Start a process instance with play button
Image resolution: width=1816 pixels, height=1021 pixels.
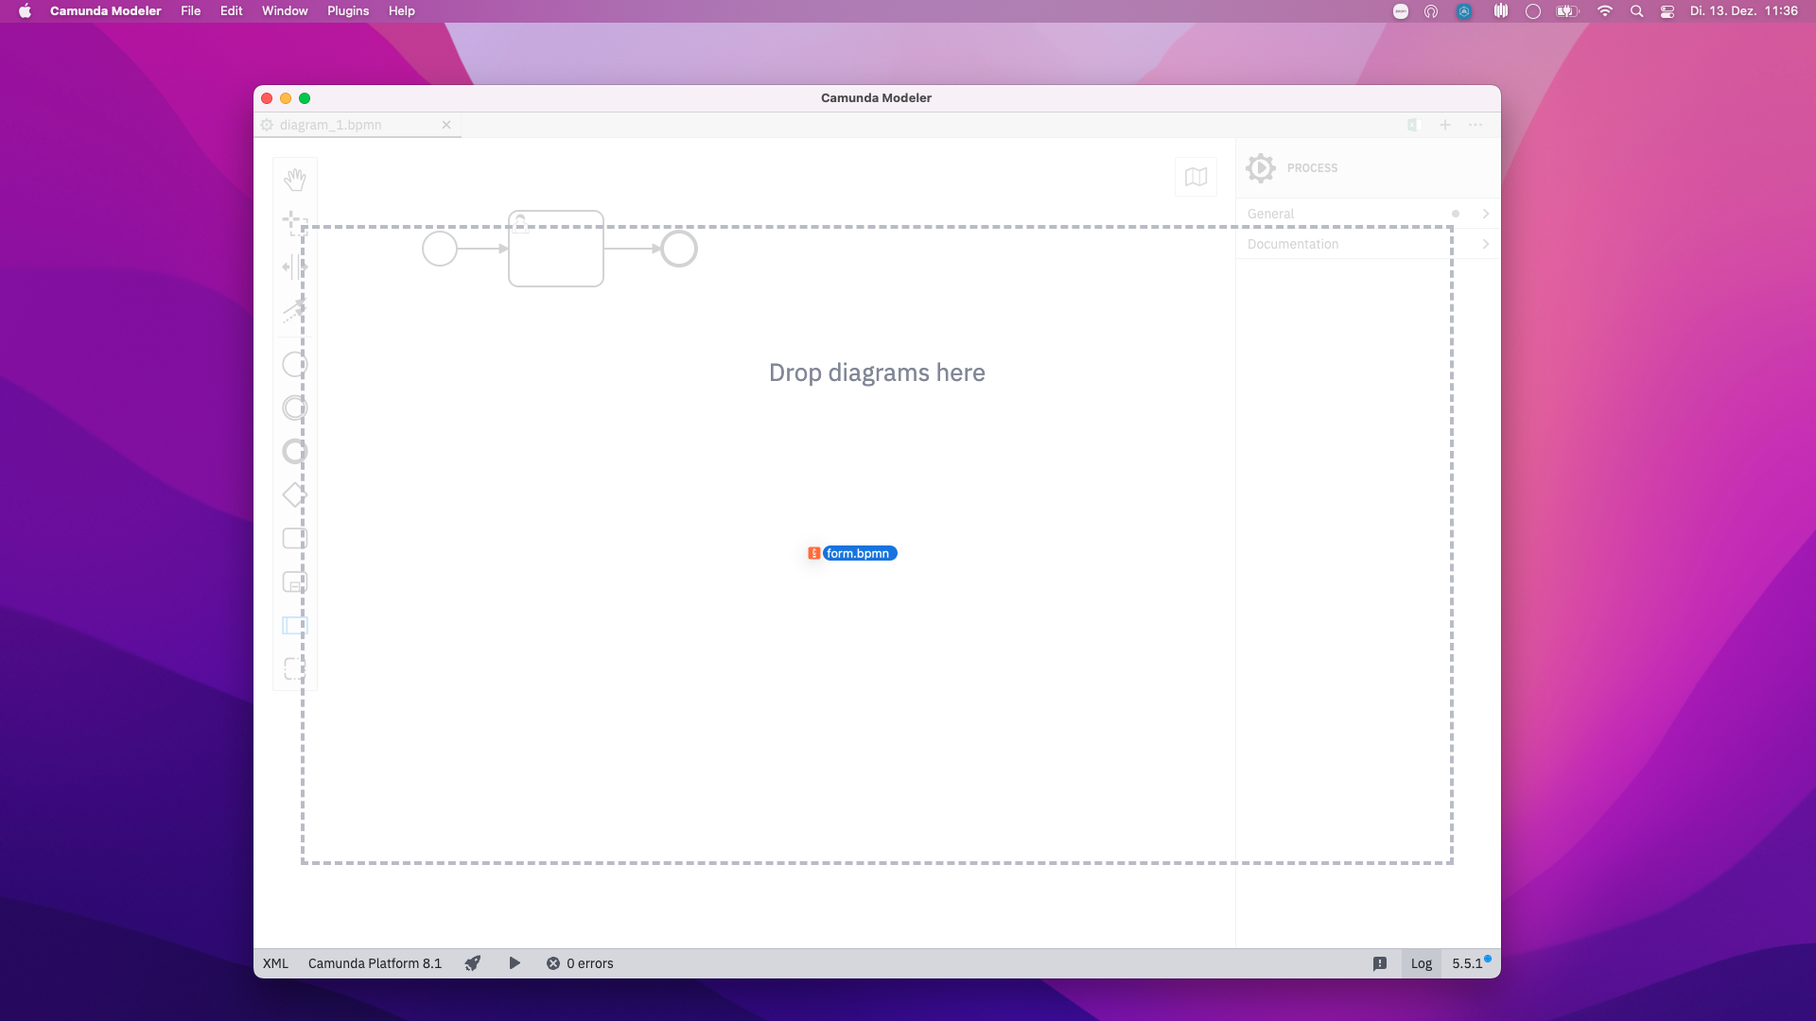click(x=515, y=963)
